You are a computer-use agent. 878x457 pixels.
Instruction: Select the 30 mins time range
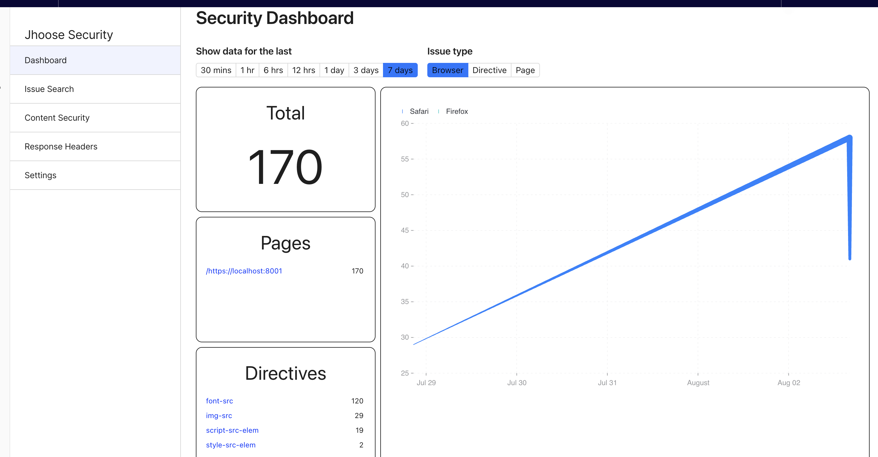click(x=216, y=70)
